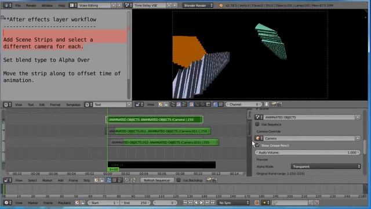Open the Render menu
The image size is (371, 209).
tap(31, 5)
